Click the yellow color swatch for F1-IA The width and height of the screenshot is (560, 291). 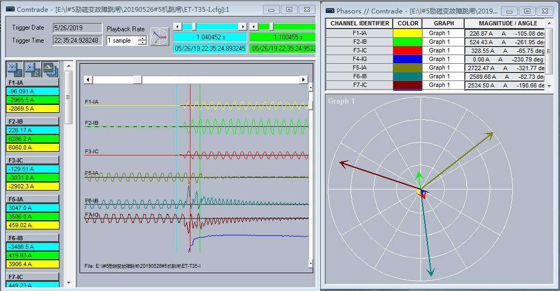click(x=407, y=33)
